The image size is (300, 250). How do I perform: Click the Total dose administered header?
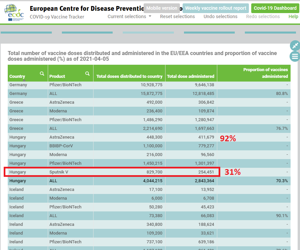pos(191,76)
